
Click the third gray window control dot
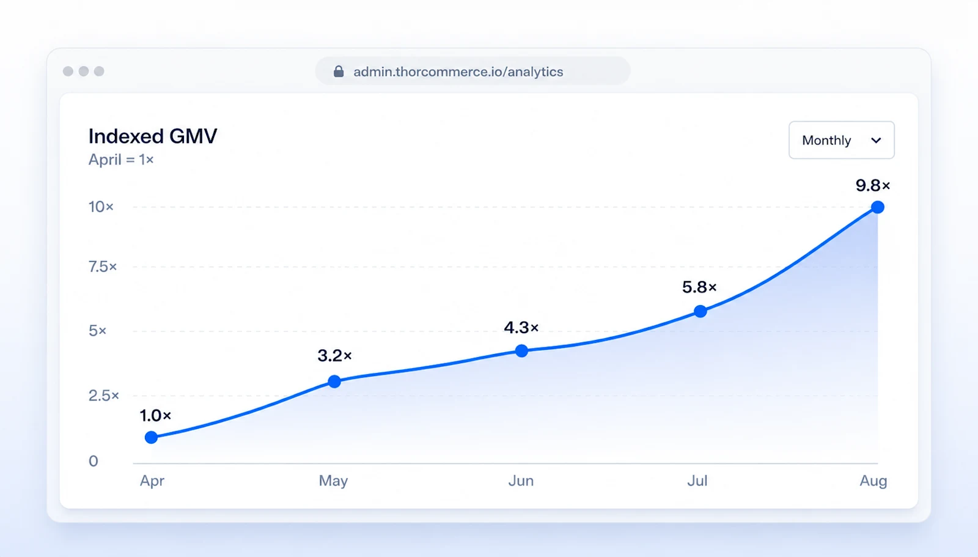point(99,72)
